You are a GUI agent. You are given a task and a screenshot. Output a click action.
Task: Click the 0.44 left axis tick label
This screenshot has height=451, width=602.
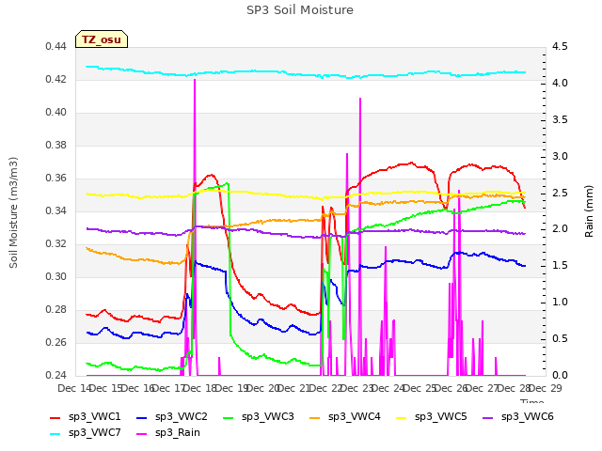(x=55, y=47)
